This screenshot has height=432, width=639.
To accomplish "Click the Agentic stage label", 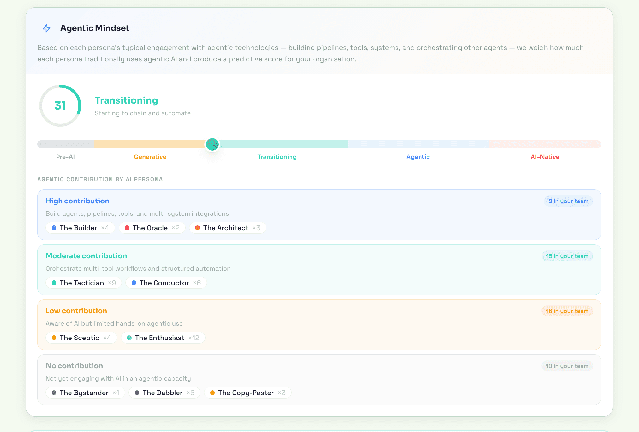I will [x=418, y=157].
